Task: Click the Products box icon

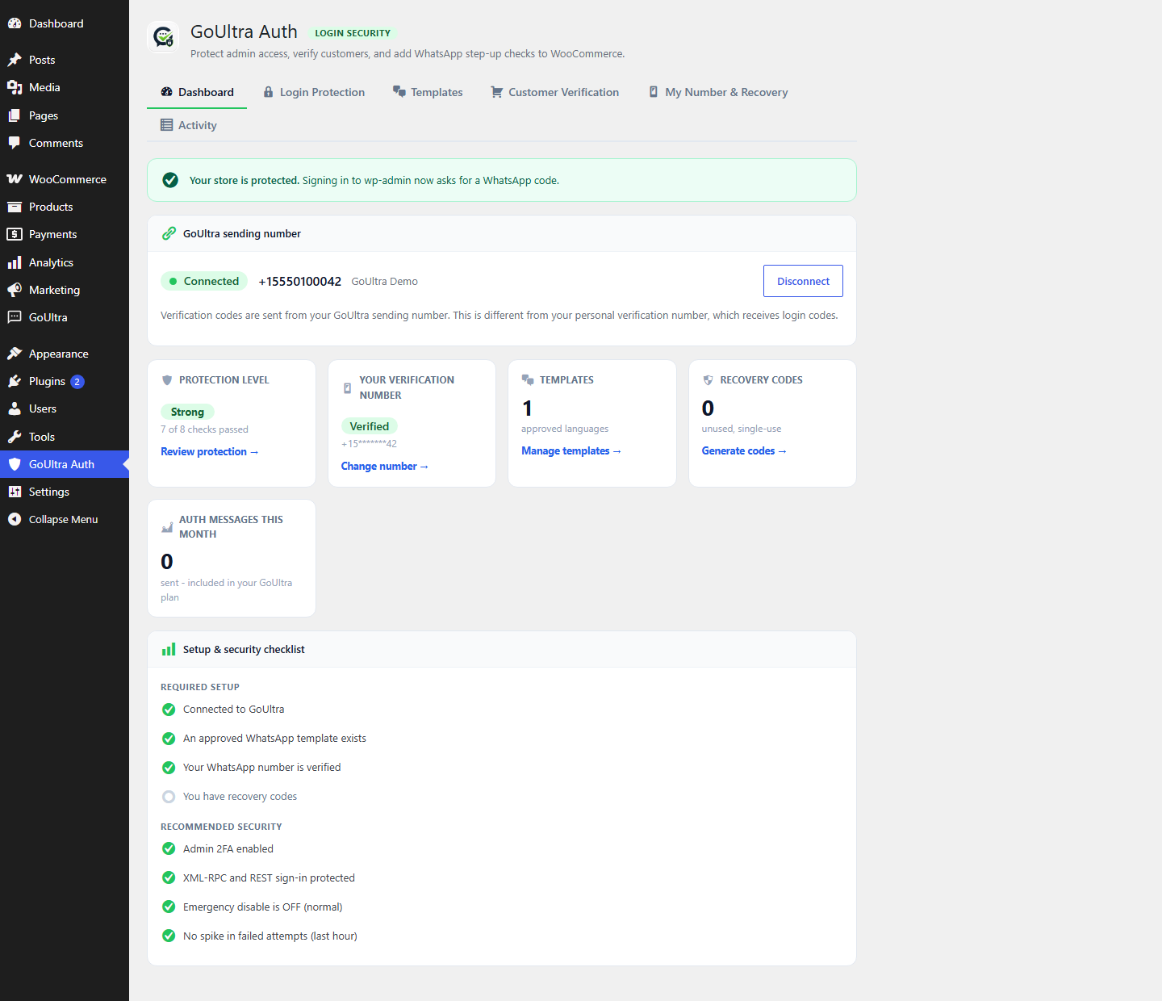Action: coord(15,207)
